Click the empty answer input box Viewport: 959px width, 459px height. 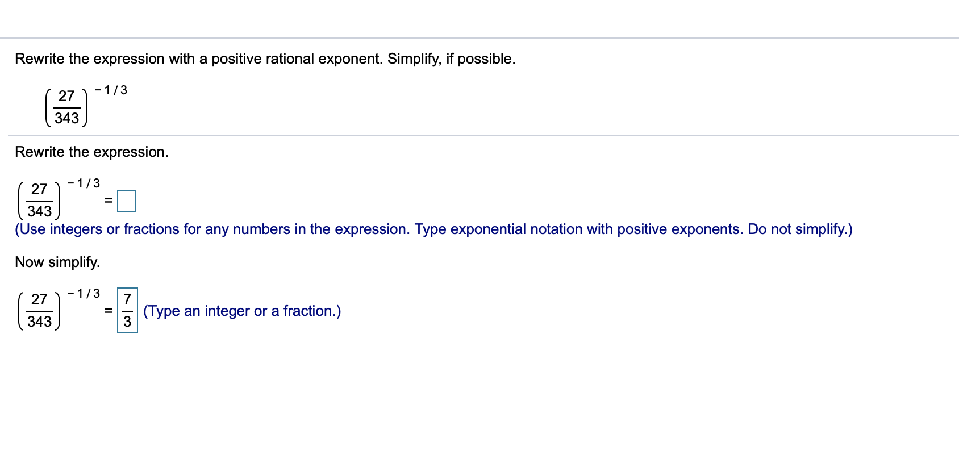(127, 201)
